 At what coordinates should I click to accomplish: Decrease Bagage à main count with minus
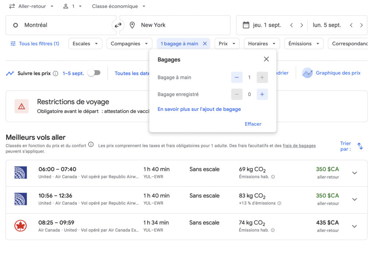[237, 77]
